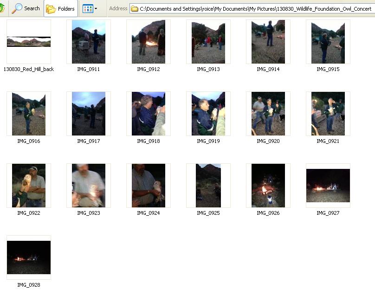The image size is (375, 296).
Task: Select dark thumbnail IMG_0928
Action: (29, 257)
